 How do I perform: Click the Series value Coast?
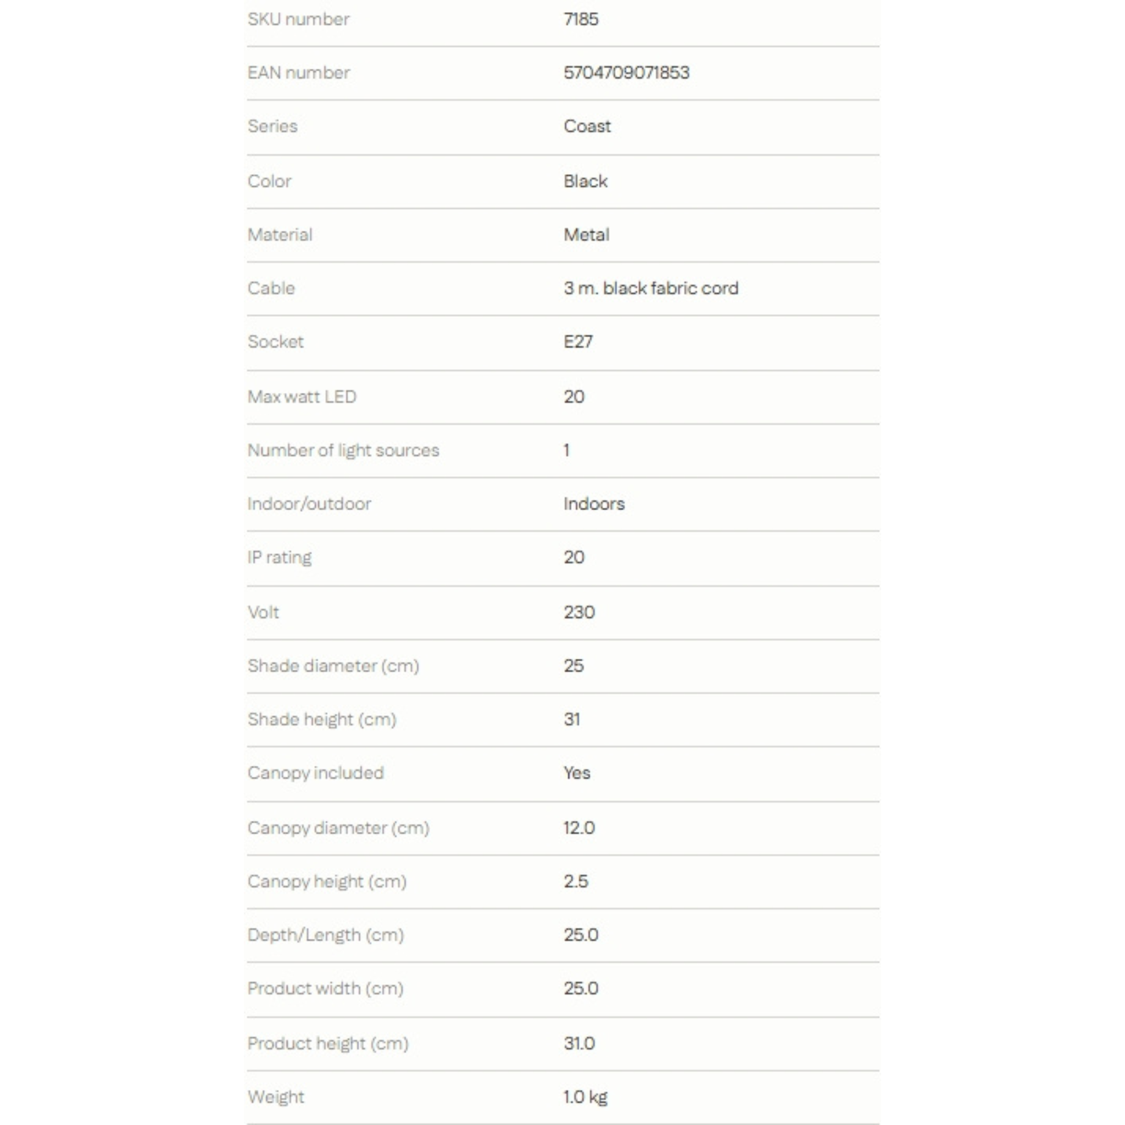[587, 126]
